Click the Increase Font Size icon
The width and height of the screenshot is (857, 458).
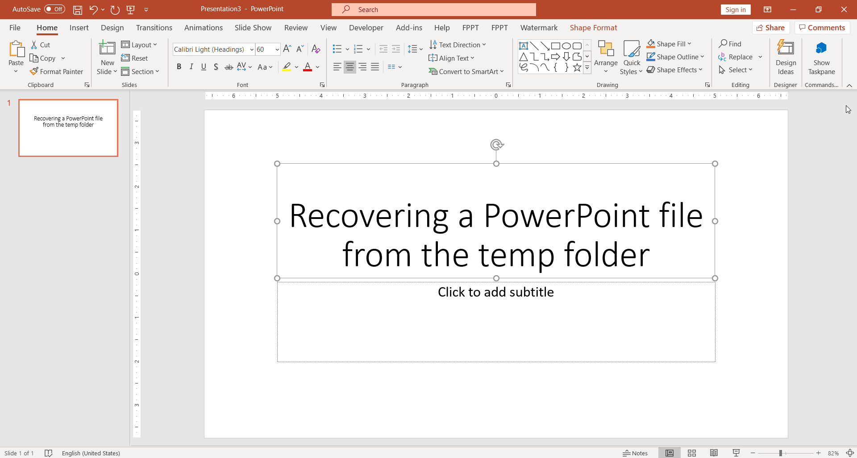point(287,49)
